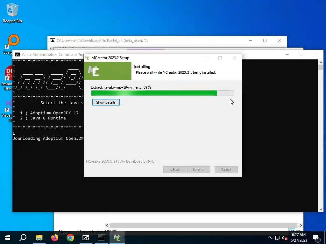Open the Windows Start menu
The width and height of the screenshot is (326, 244).
(8, 238)
